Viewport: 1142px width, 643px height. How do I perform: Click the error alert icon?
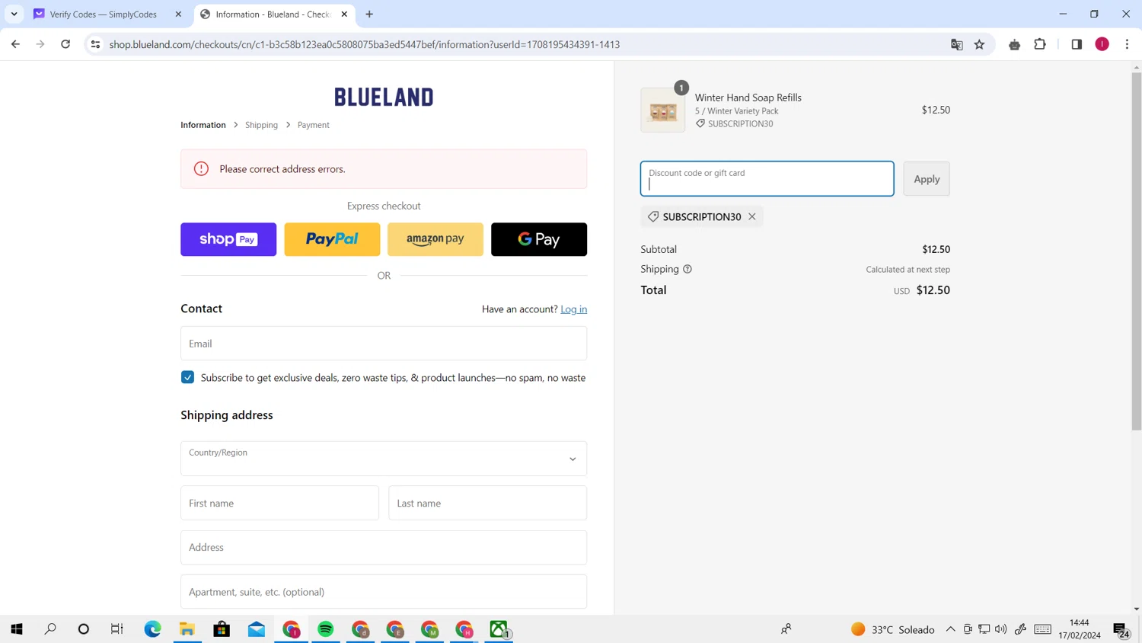pos(201,169)
